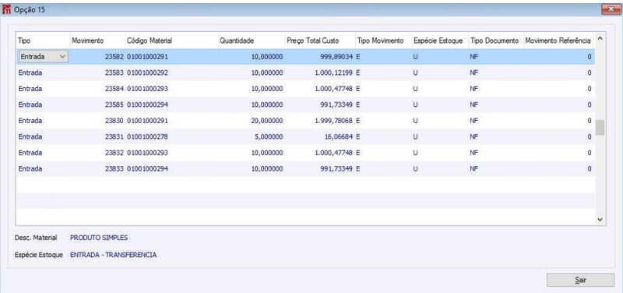623x293 pixels.
Task: Close the Opção 15 window
Action: click(611, 9)
